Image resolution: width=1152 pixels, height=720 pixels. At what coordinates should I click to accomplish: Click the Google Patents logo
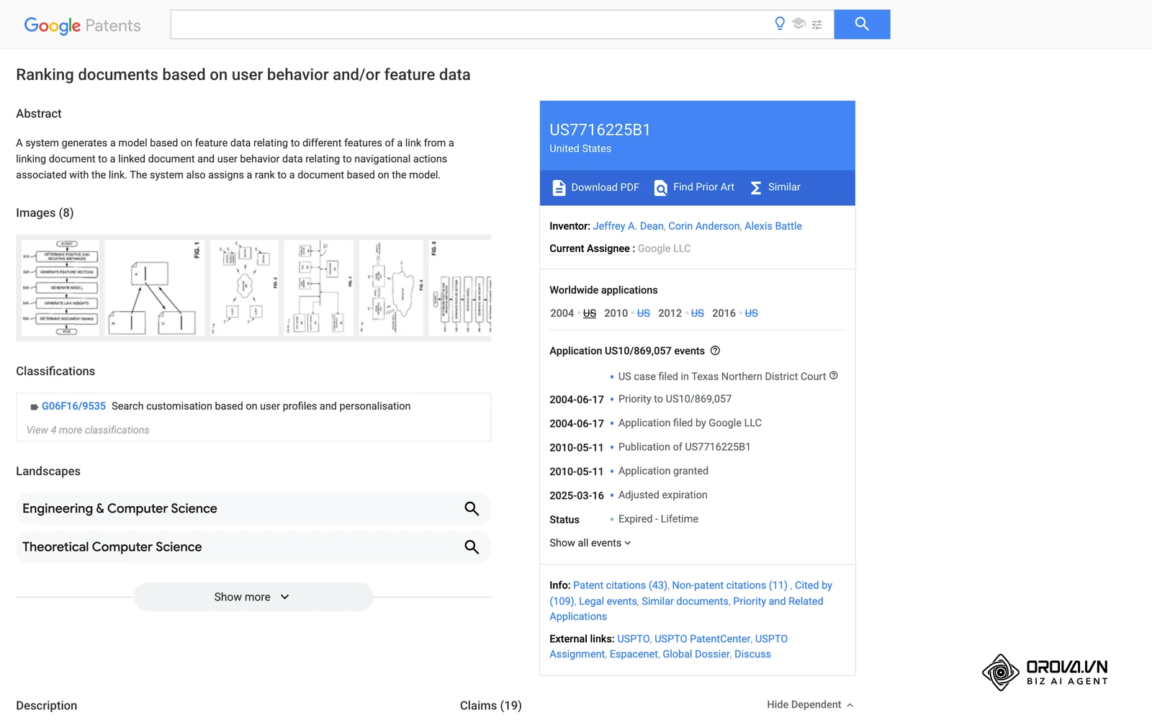point(82,26)
